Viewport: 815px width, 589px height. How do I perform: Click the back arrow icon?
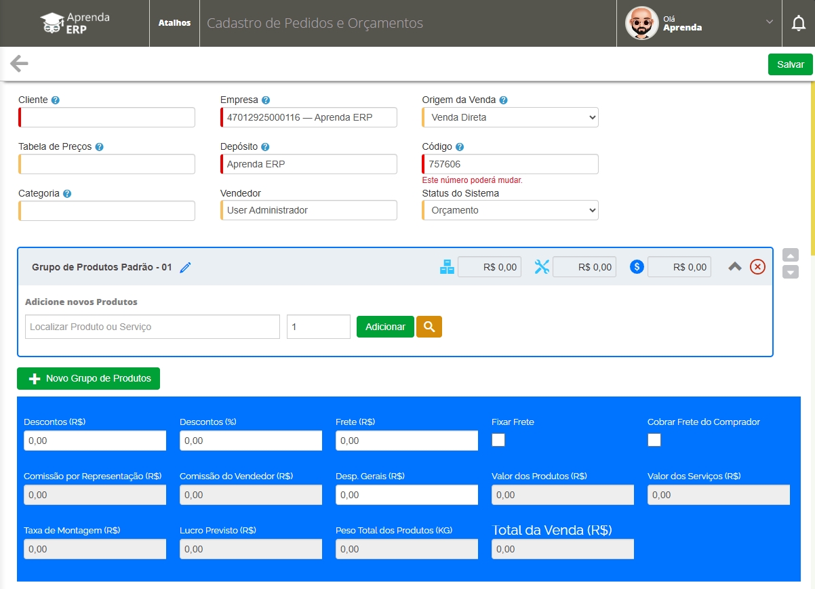19,64
